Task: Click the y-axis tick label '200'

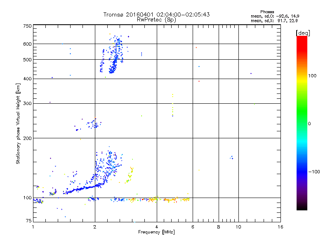Action: (x=28, y=138)
